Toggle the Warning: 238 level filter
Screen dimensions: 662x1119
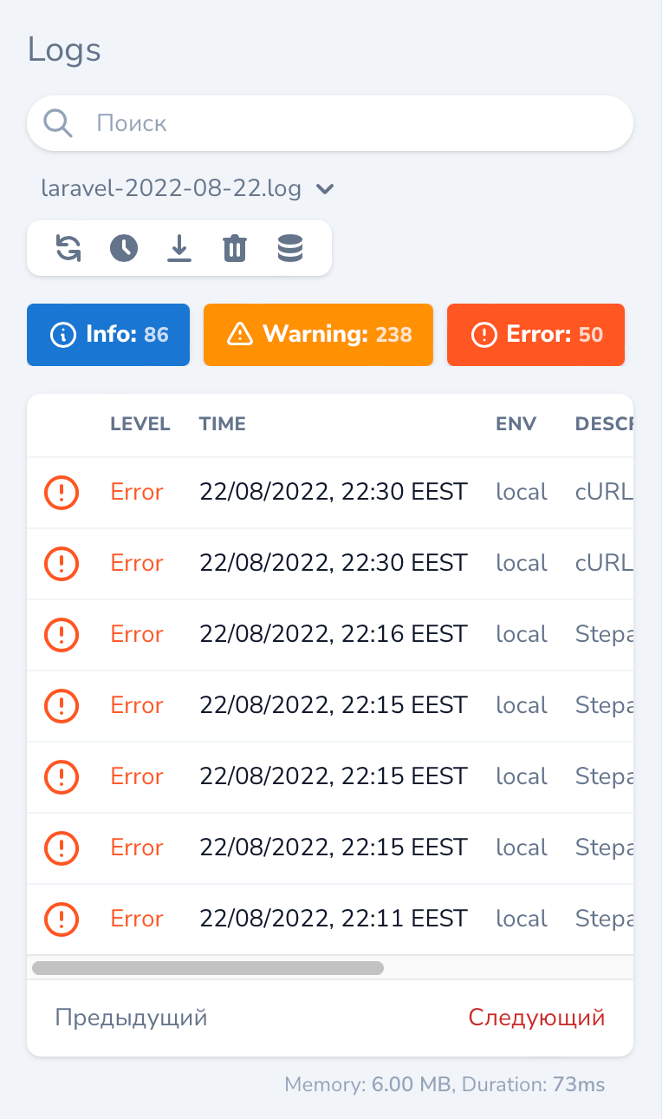pyautogui.click(x=318, y=335)
